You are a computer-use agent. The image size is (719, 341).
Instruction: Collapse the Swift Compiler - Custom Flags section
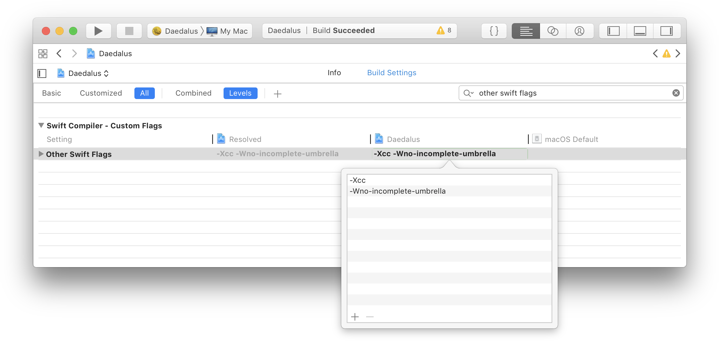pos(41,125)
